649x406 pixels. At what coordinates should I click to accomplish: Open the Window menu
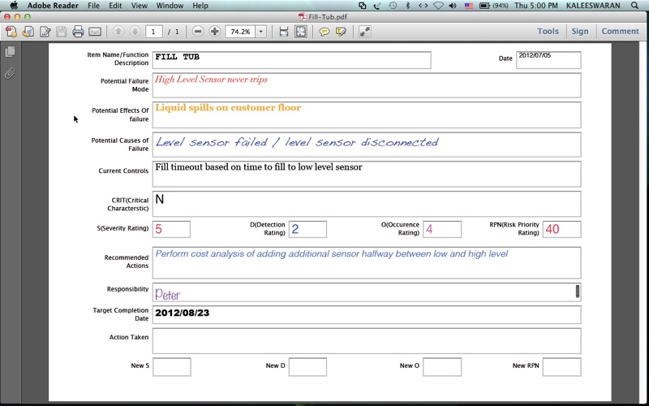pos(170,6)
